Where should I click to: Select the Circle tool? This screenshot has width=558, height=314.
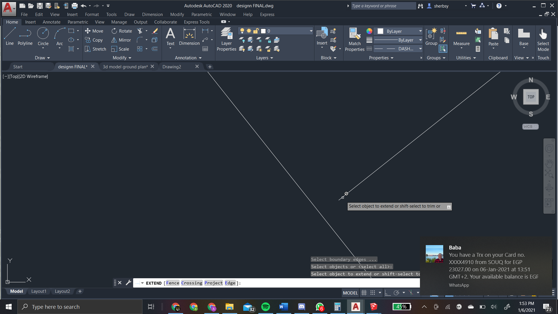(43, 37)
